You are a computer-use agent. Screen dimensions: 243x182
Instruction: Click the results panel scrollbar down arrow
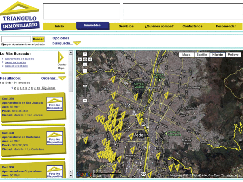click(x=71, y=176)
